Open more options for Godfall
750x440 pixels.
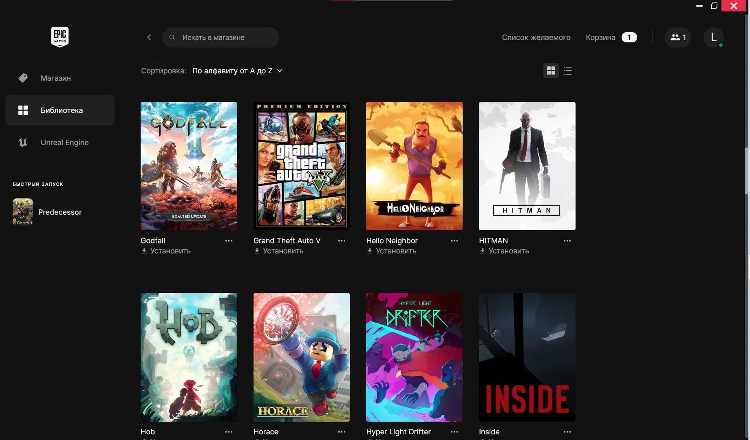tap(229, 241)
